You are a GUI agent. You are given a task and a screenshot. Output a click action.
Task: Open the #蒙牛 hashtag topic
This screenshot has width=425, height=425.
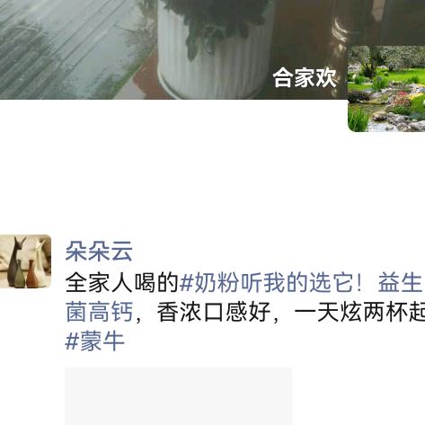click(94, 341)
